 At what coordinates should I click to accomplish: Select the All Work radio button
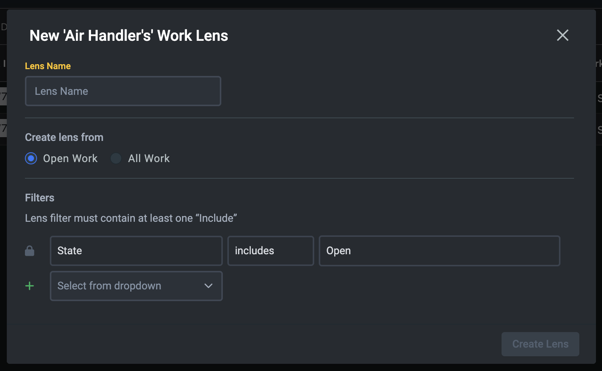tap(116, 158)
